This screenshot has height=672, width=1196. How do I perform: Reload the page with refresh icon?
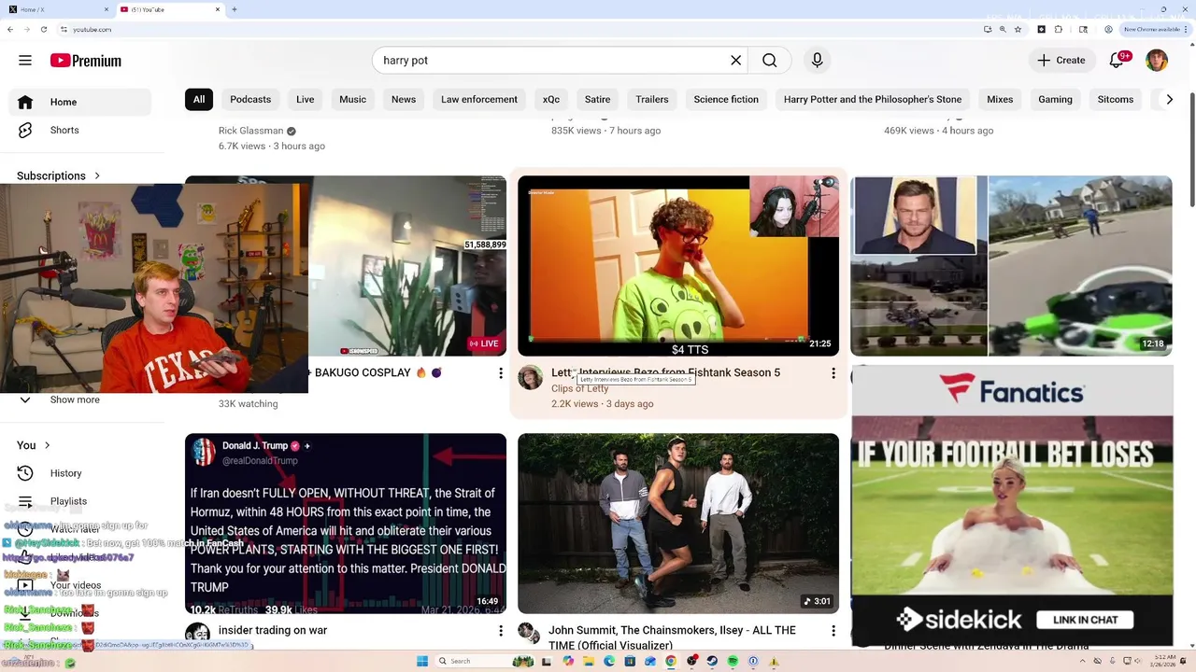point(44,29)
